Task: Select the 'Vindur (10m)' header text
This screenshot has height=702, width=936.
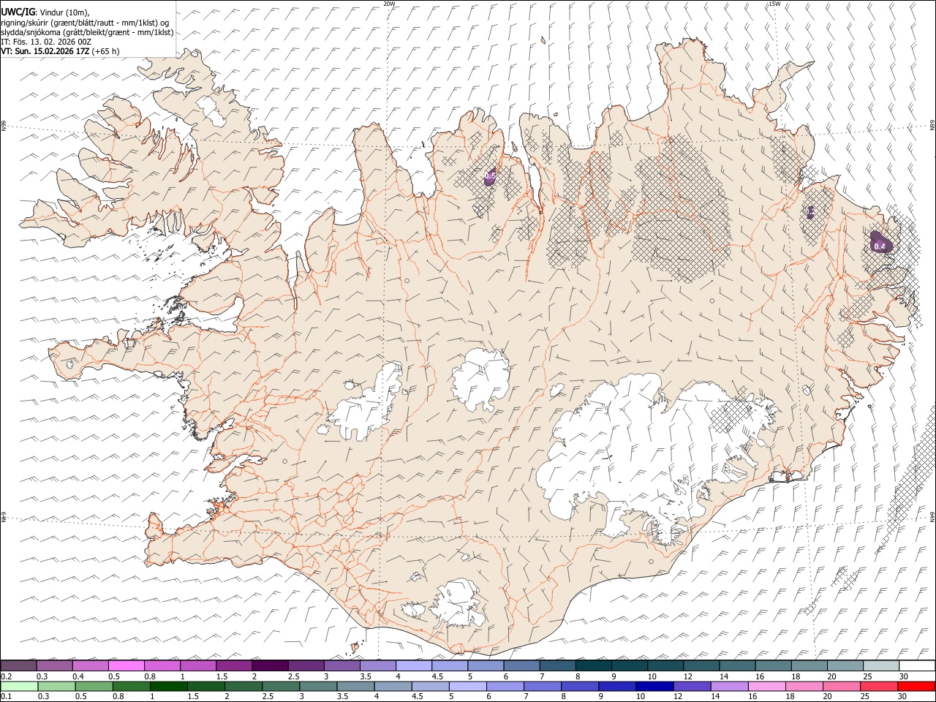Action: tap(64, 12)
